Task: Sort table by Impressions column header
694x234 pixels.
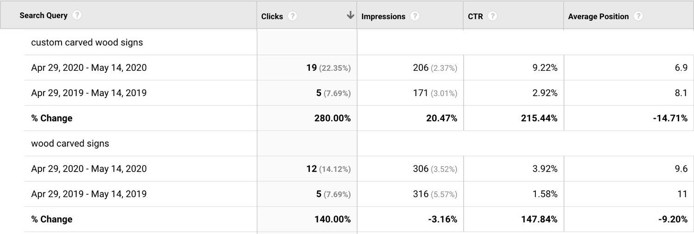Action: coord(383,16)
